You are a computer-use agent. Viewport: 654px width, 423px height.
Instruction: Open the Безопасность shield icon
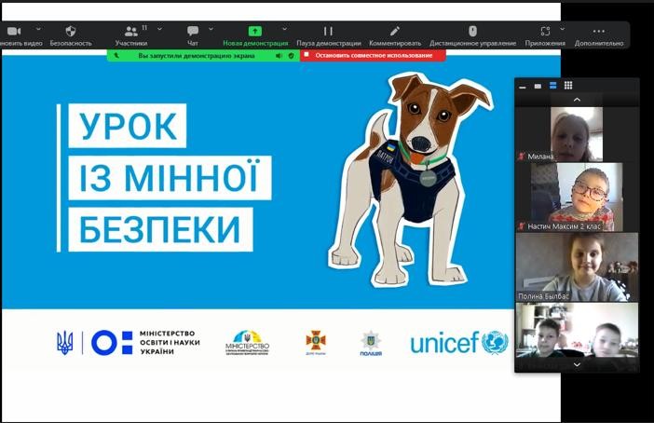click(x=71, y=32)
